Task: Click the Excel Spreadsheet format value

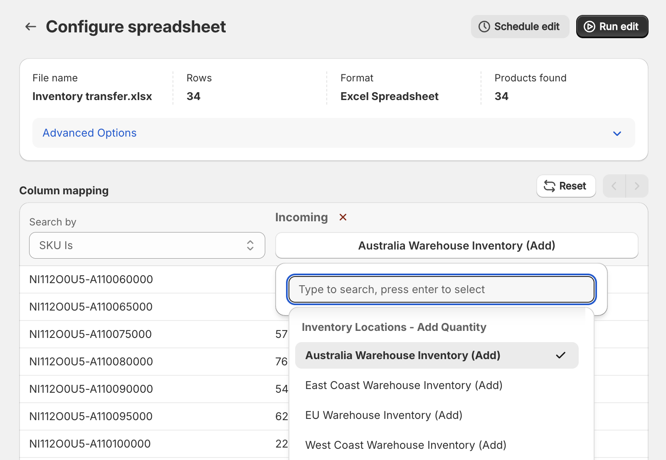Action: click(390, 96)
